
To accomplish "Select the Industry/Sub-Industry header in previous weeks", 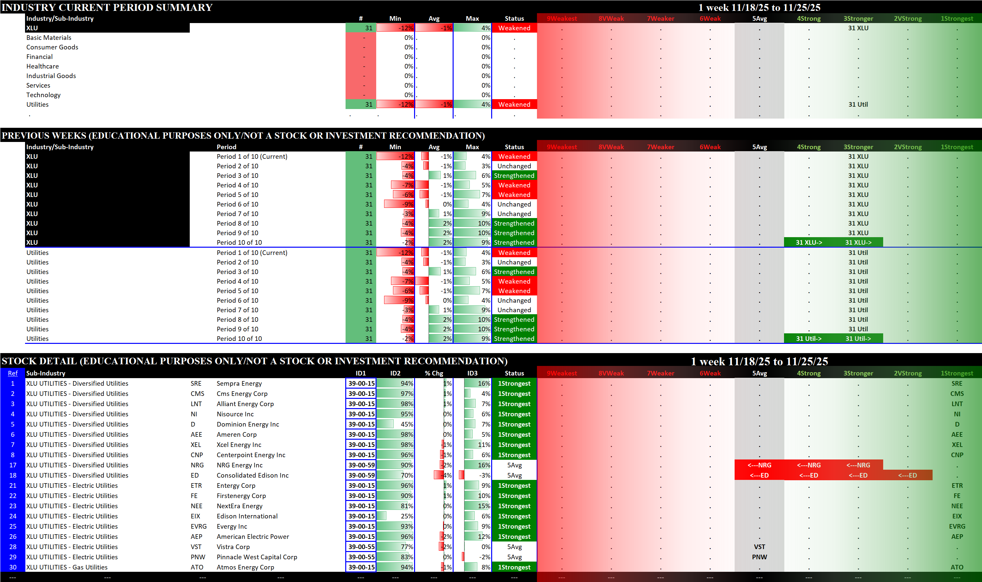I will tap(60, 147).
